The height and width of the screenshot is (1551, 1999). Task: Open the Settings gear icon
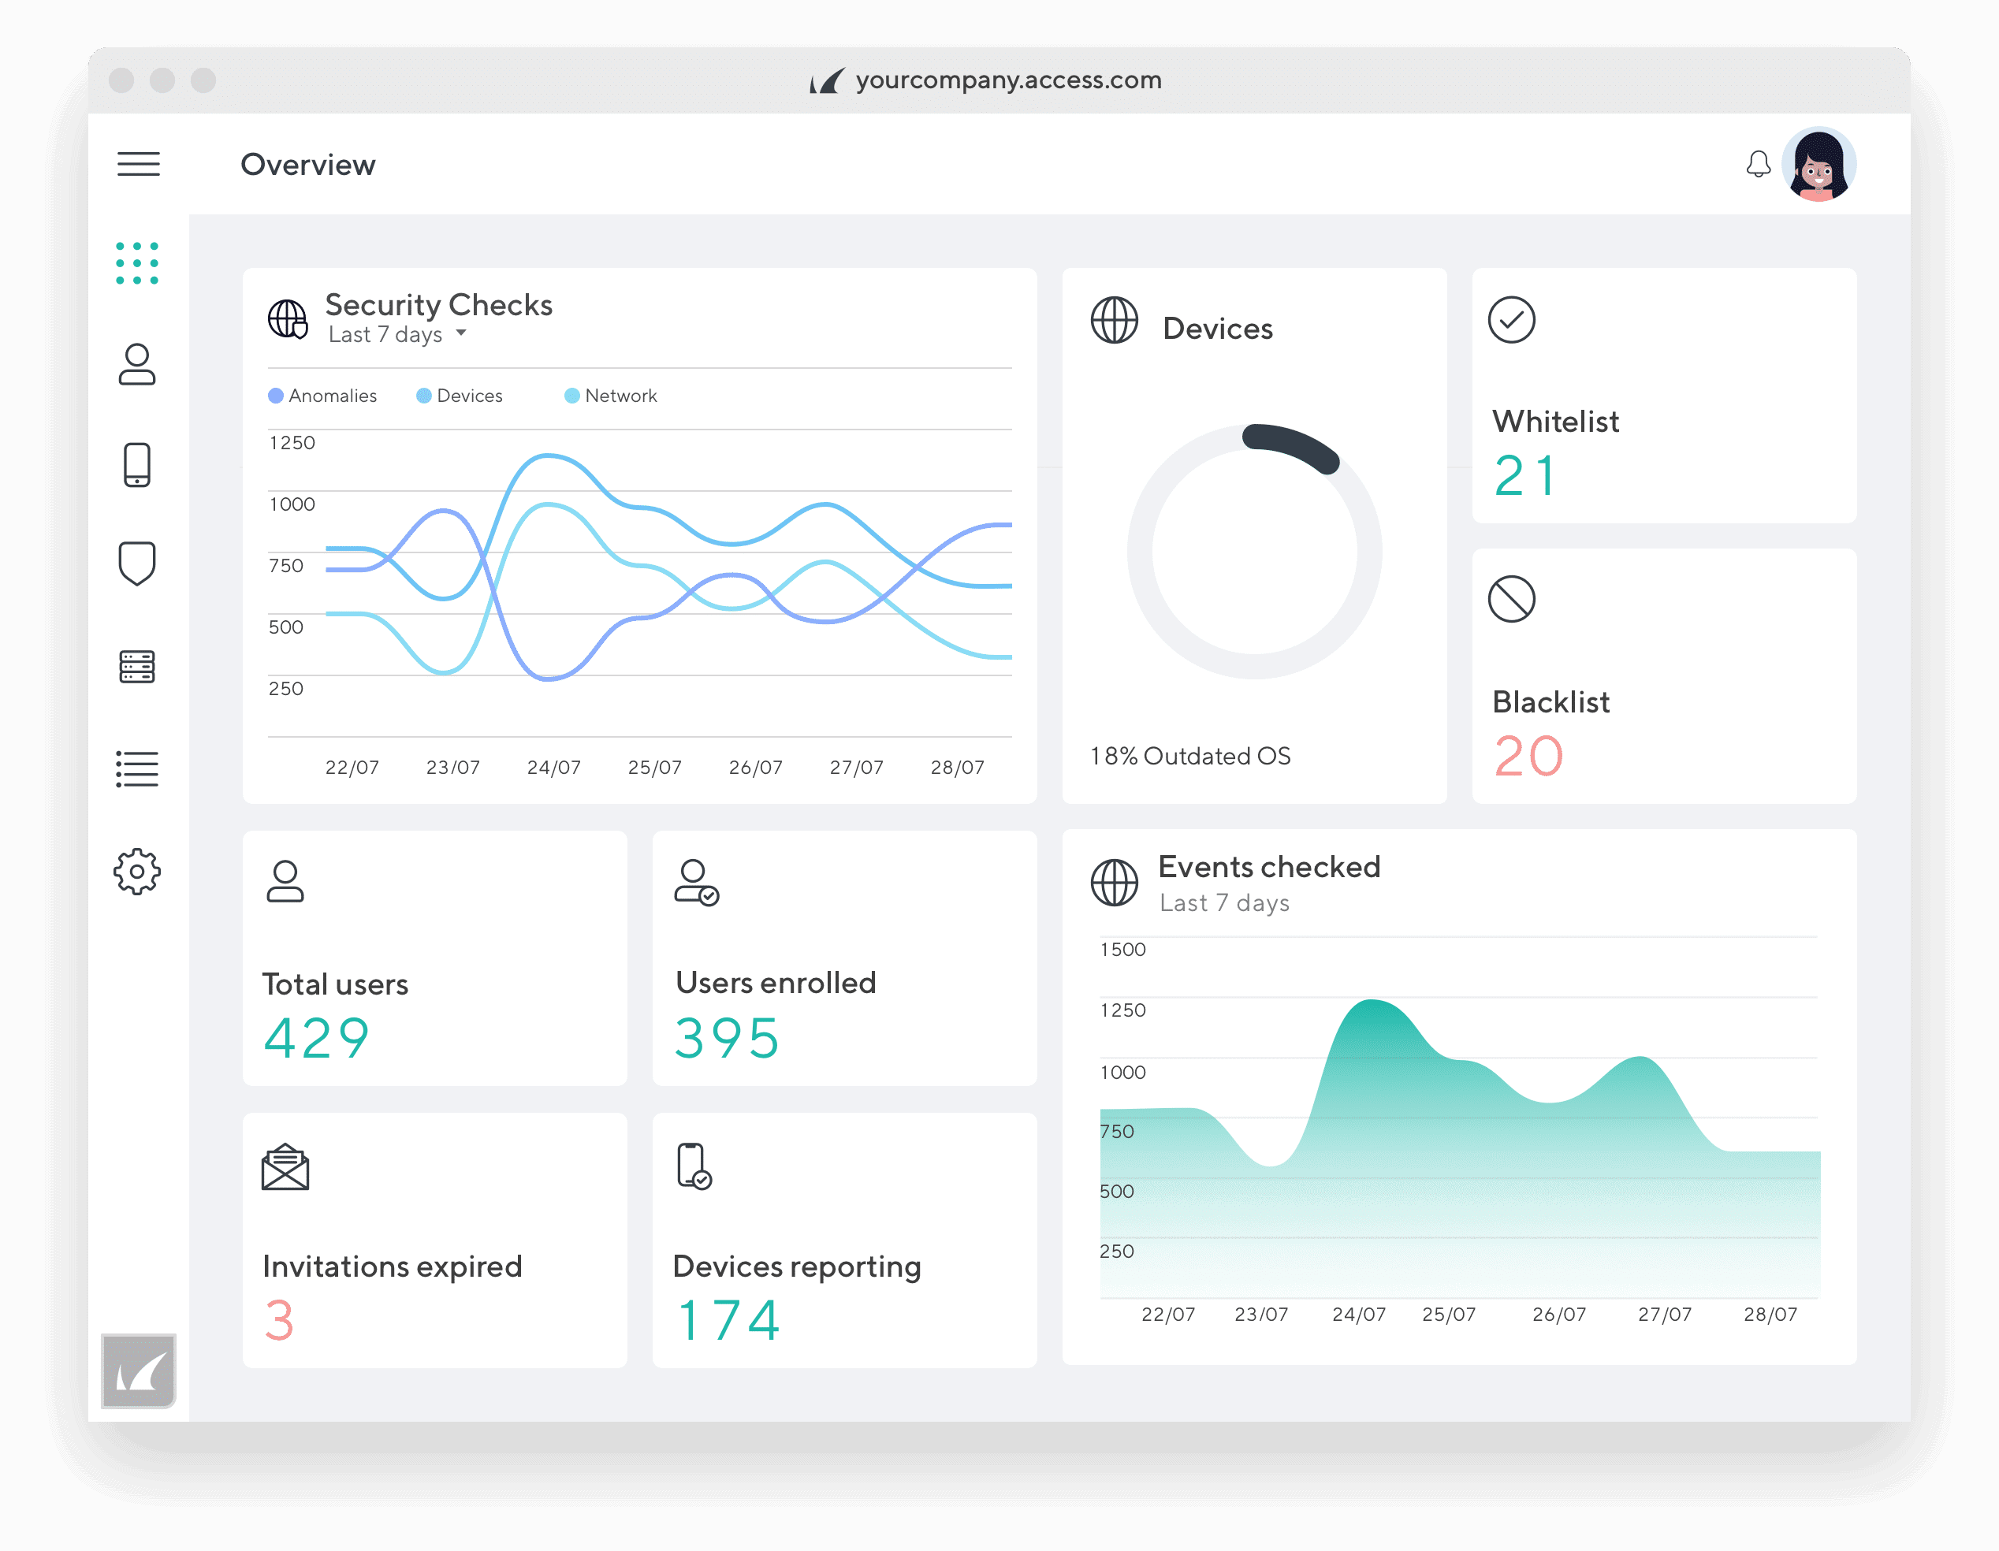click(137, 871)
